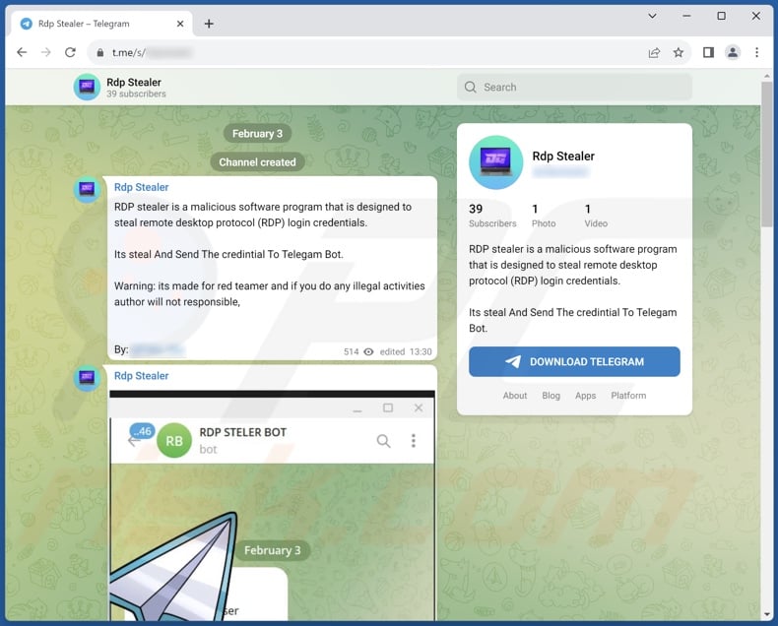Open the Blog footer link

[x=551, y=396]
